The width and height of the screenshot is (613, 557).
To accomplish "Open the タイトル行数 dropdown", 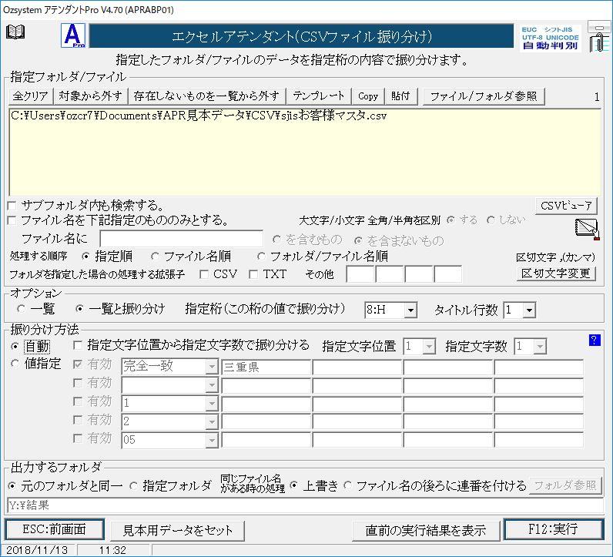I will pos(529,310).
